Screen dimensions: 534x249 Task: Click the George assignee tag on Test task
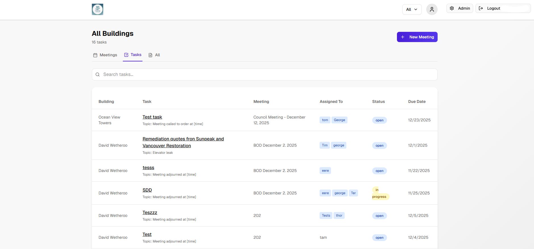tap(339, 120)
